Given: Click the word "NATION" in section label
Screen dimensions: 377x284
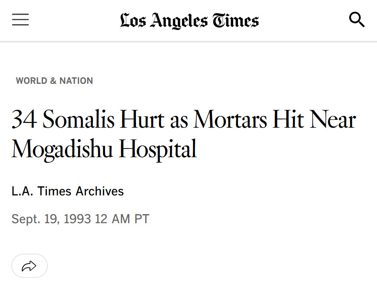Looking at the screenshot, I should click(x=76, y=81).
